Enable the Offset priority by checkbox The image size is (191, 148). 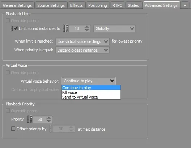(x=13, y=129)
